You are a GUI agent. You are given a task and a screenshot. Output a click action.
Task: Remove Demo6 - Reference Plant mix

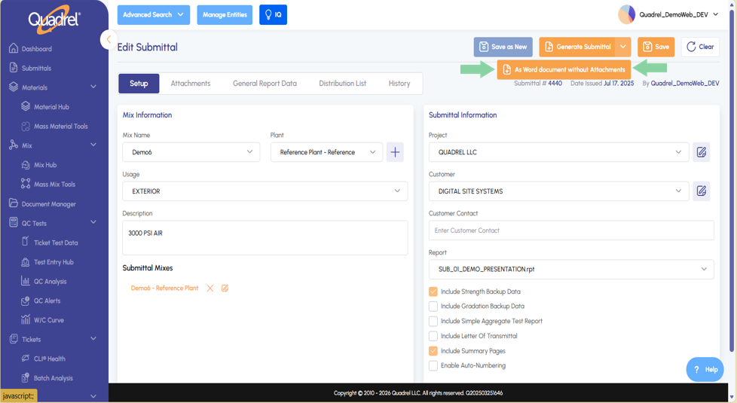point(210,289)
